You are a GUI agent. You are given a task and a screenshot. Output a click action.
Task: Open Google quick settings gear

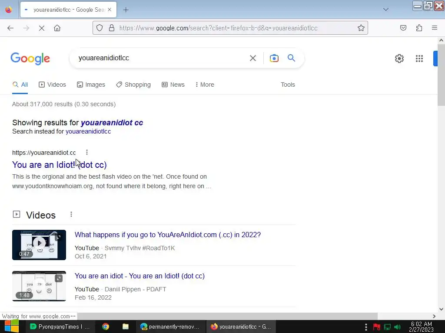[x=399, y=59]
